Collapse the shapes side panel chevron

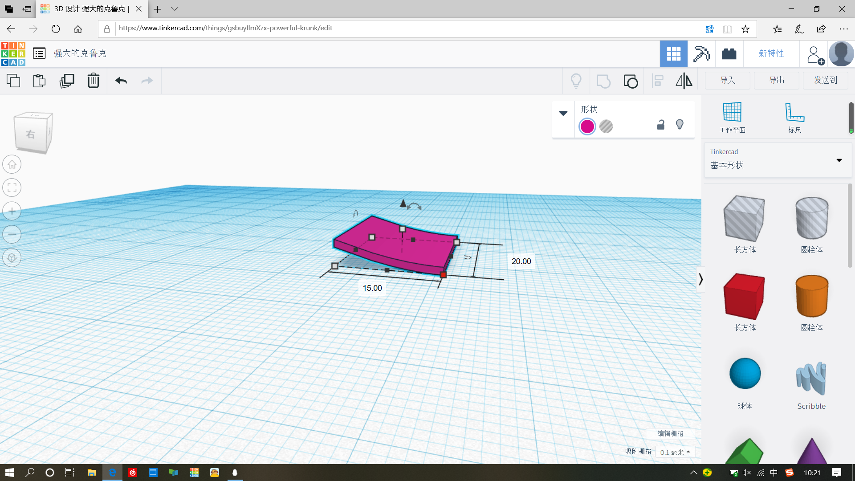700,279
